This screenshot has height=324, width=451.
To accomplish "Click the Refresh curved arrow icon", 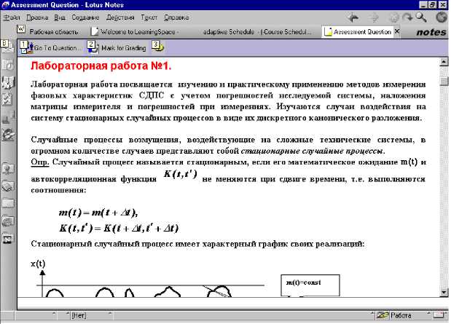I will [407, 17].
